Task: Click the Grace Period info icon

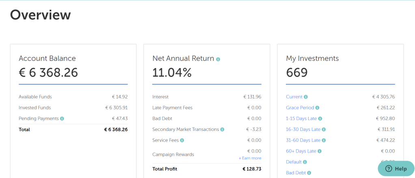Action: click(317, 108)
